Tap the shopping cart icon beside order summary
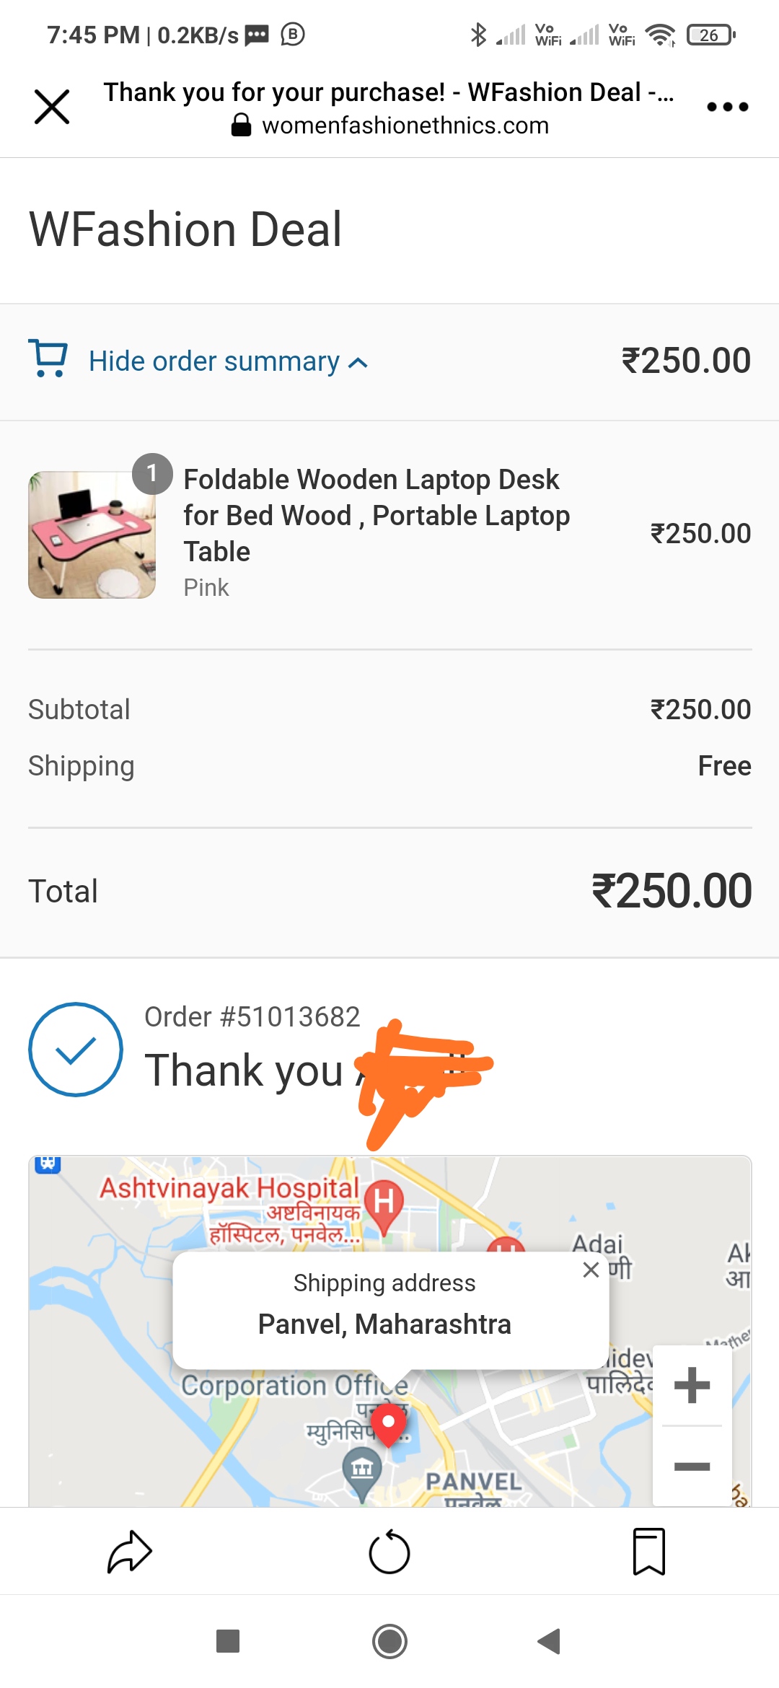Viewport: 779px width, 1688px height. (48, 359)
